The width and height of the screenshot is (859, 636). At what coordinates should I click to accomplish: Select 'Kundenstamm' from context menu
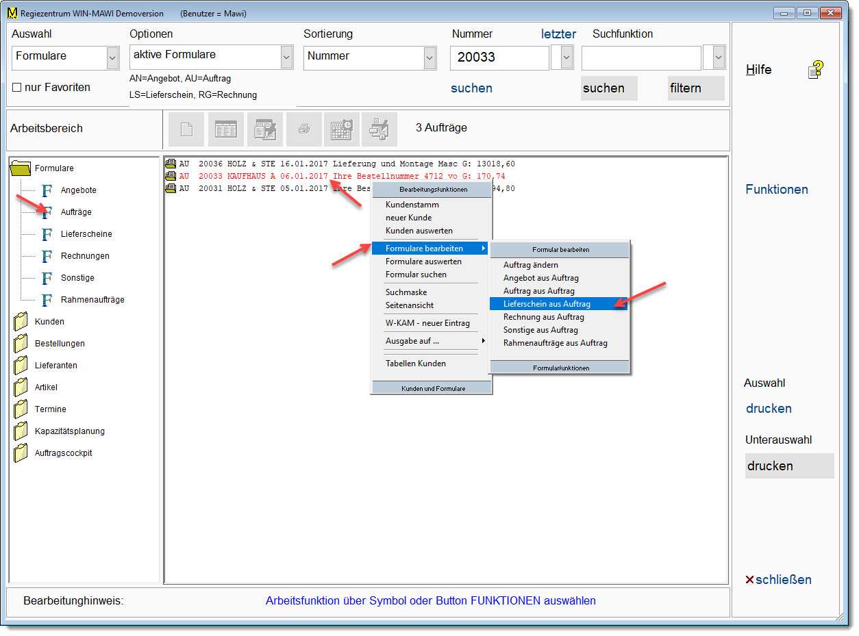412,205
